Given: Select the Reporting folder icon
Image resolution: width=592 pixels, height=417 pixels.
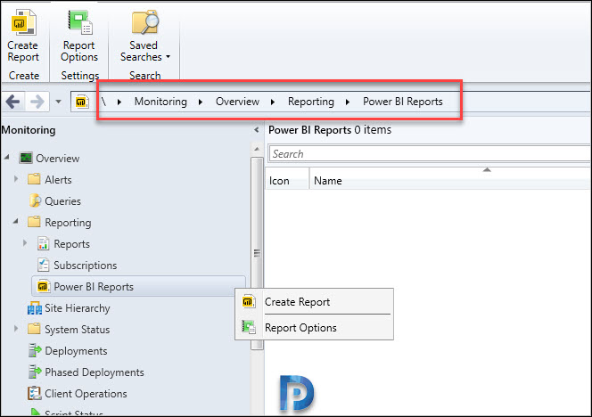Looking at the screenshot, I should tap(34, 222).
